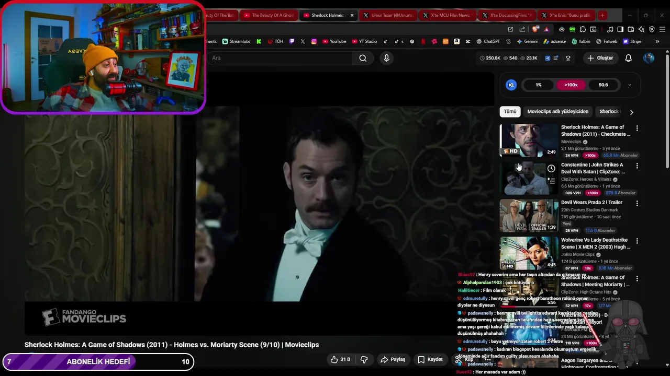Open Brave VPN shield icon
The height and width of the screenshot is (376, 670).
[652, 29]
